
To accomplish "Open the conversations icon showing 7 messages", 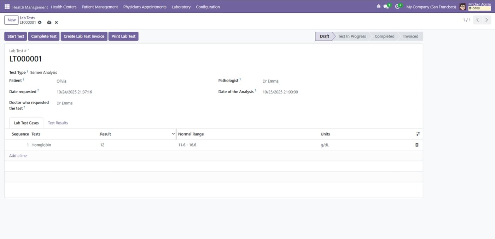I will pos(387,6).
